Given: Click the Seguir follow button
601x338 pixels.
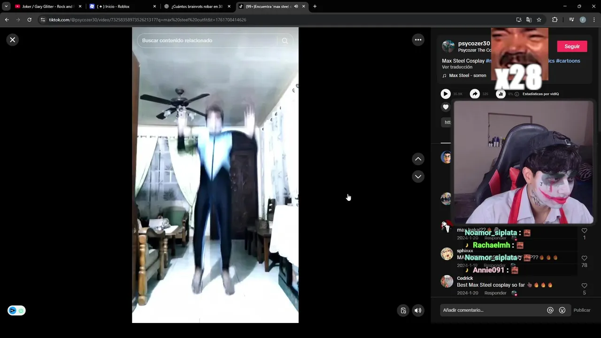Looking at the screenshot, I should pos(572,46).
